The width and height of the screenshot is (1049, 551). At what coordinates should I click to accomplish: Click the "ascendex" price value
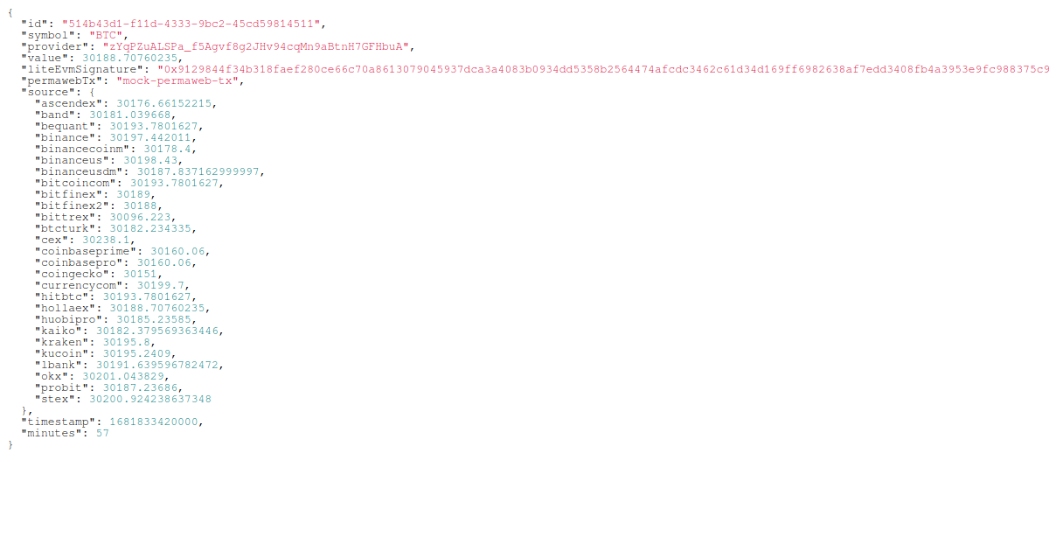[x=163, y=103]
